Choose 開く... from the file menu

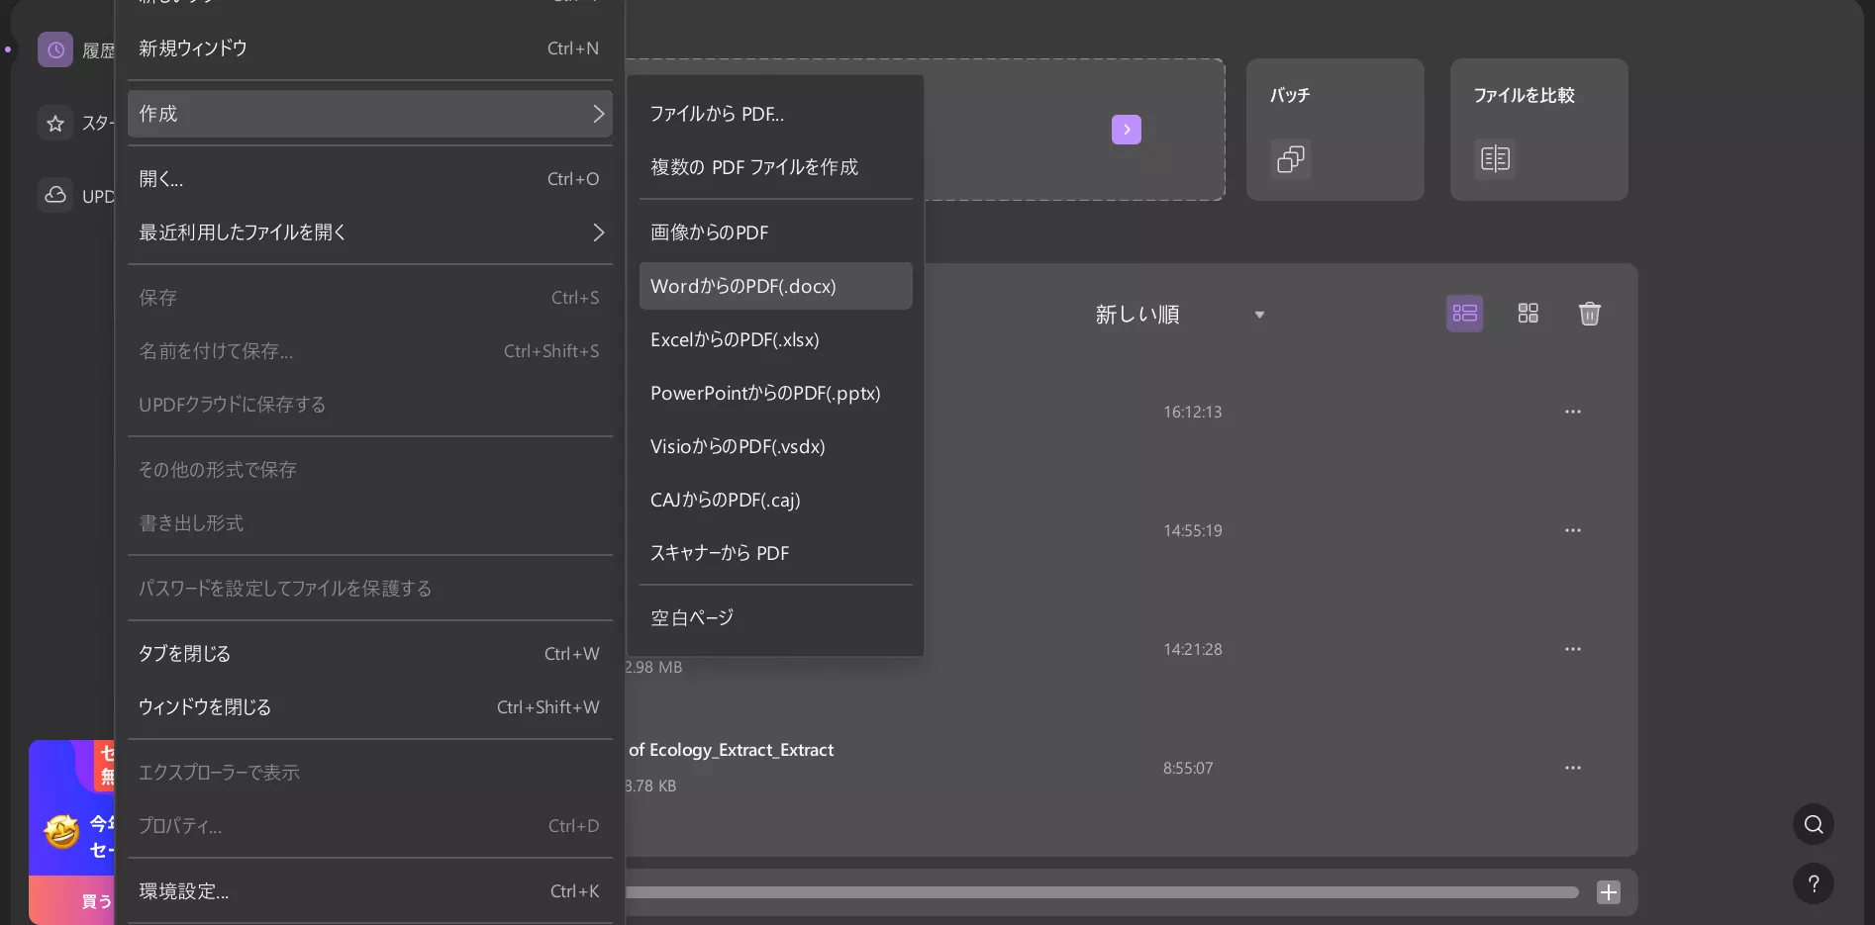click(x=370, y=179)
